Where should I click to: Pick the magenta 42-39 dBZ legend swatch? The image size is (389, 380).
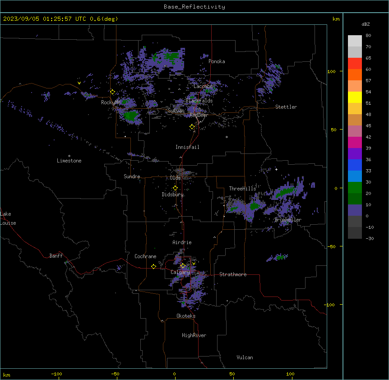coord(355,142)
